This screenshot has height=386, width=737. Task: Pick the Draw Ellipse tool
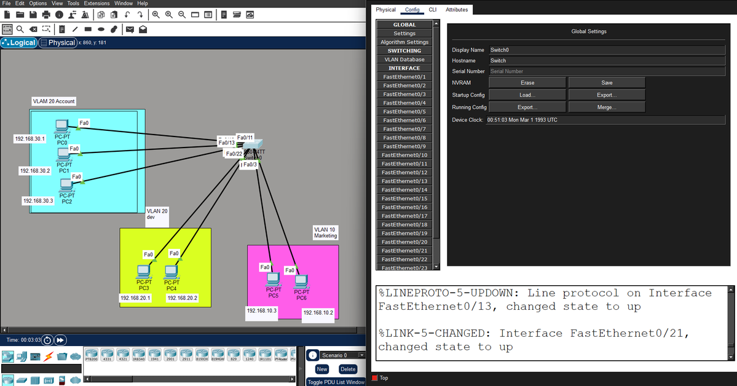[x=101, y=29]
